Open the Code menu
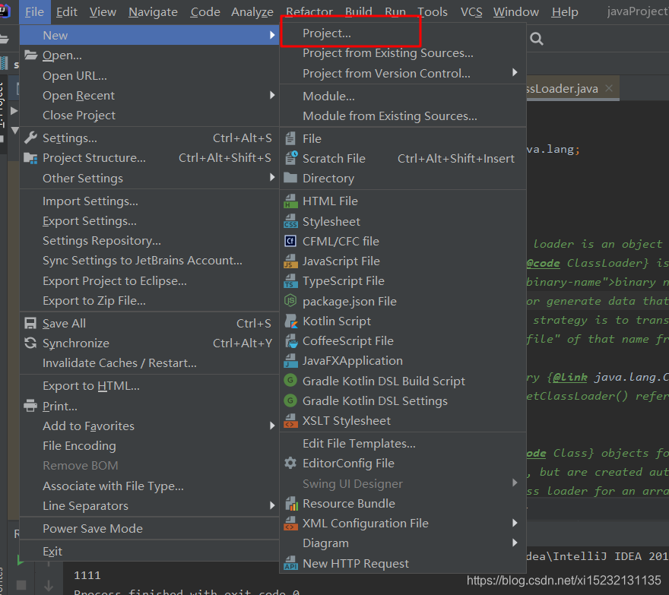 click(205, 12)
